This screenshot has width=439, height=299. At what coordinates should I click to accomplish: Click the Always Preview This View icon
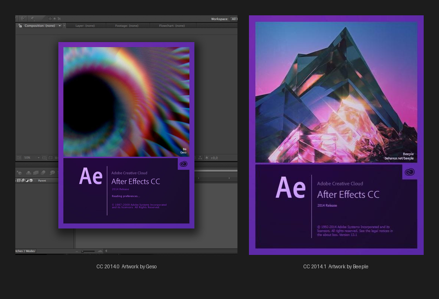tap(19, 158)
